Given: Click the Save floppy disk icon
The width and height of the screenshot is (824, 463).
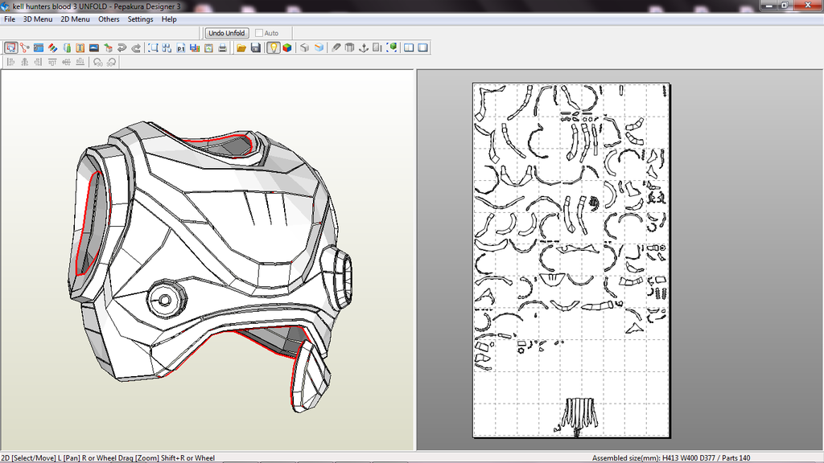Looking at the screenshot, I should (255, 48).
